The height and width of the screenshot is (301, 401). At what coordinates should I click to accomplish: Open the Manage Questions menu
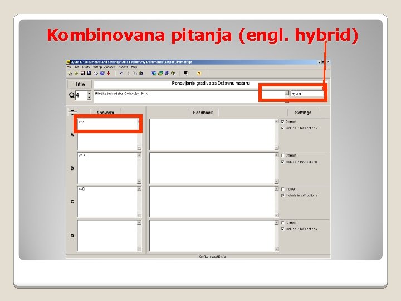(104, 67)
